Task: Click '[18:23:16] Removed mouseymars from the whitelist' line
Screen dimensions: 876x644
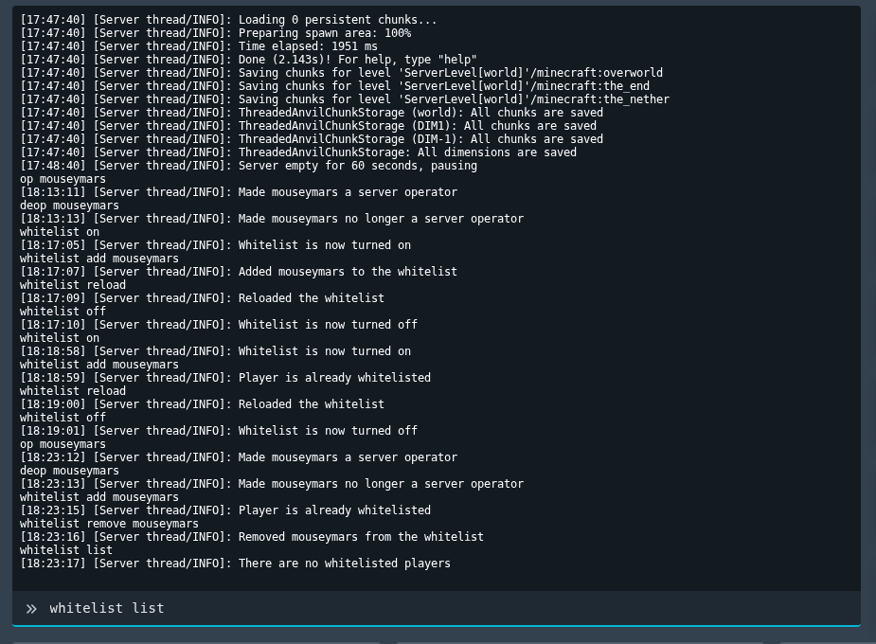Action: point(252,537)
